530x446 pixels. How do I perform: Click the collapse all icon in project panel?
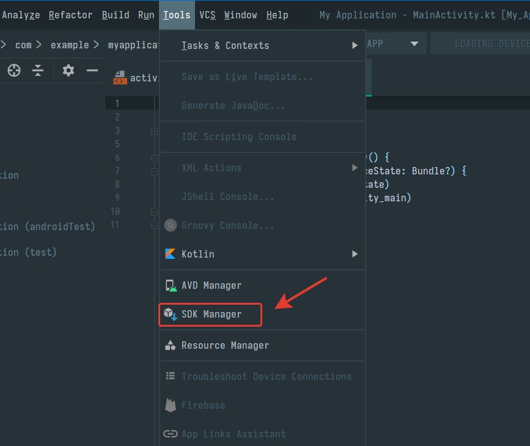[x=38, y=70]
